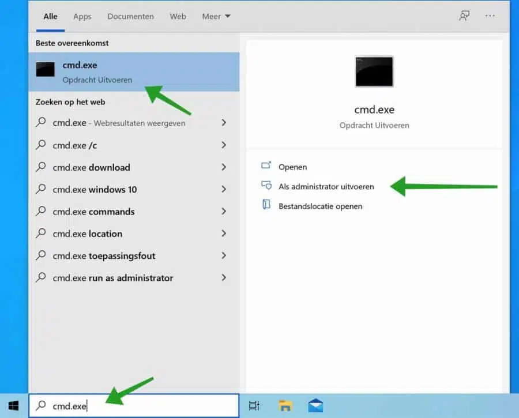Click the search icon beside 'cmd.exe toepassingsfout'

click(x=41, y=255)
